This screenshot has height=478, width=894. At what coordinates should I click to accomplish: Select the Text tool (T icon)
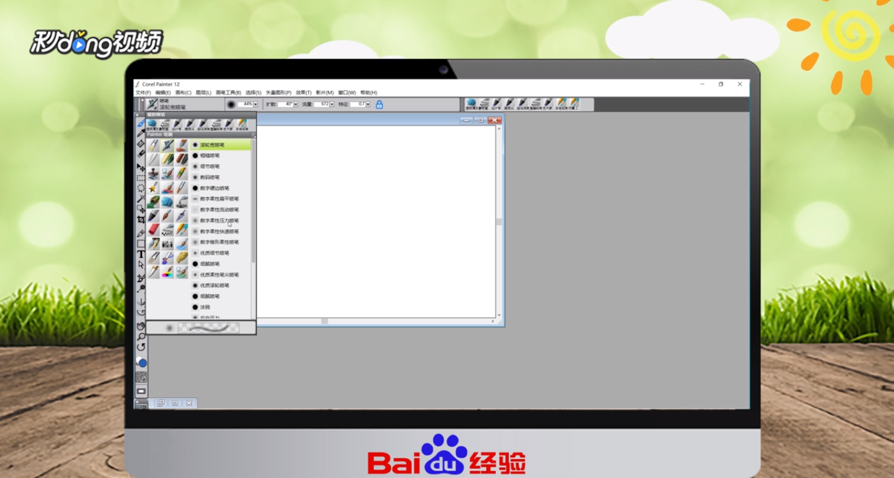pyautogui.click(x=141, y=254)
